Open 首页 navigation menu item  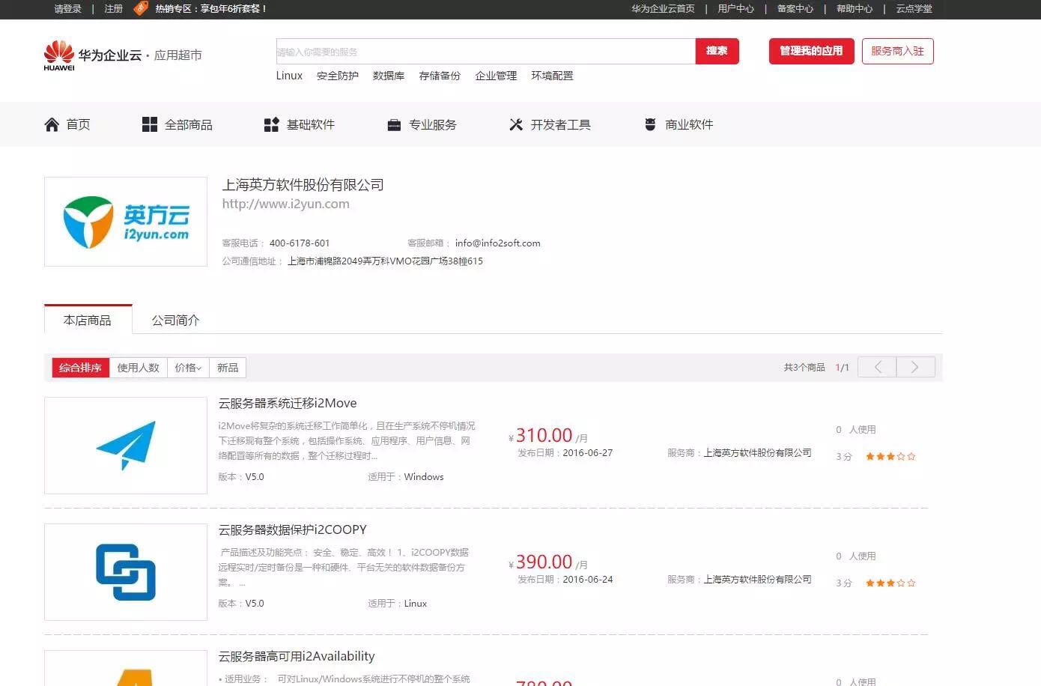pos(67,124)
